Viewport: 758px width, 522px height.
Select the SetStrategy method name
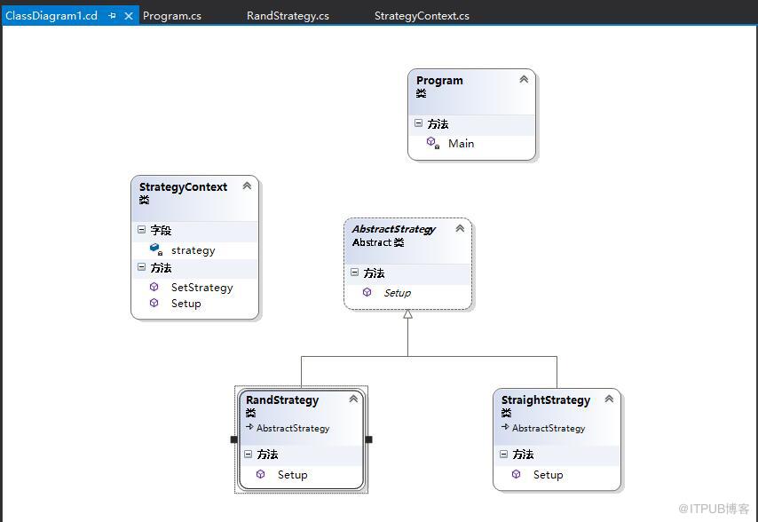pyautogui.click(x=202, y=288)
